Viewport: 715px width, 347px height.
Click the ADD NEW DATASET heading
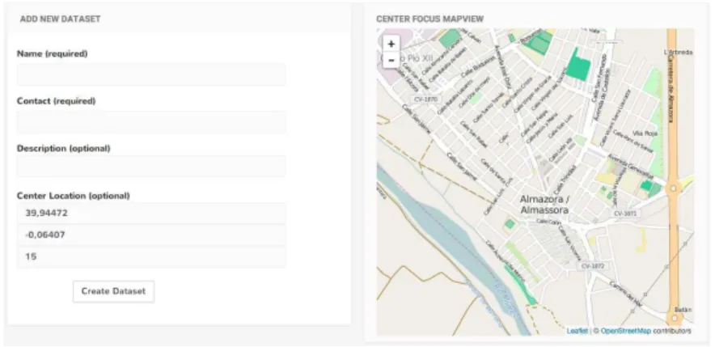tap(60, 19)
